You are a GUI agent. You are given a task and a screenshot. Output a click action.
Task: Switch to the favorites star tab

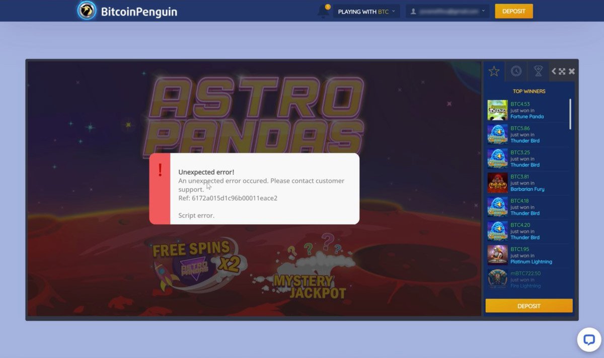[x=494, y=71]
